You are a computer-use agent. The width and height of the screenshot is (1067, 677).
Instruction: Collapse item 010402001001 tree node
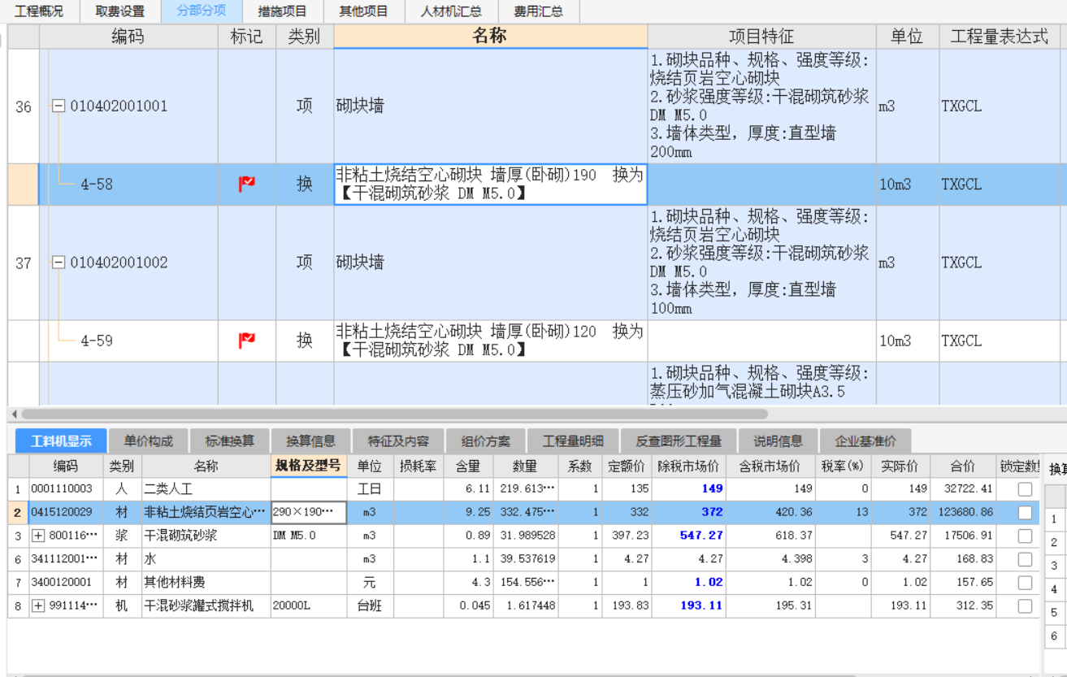click(59, 106)
